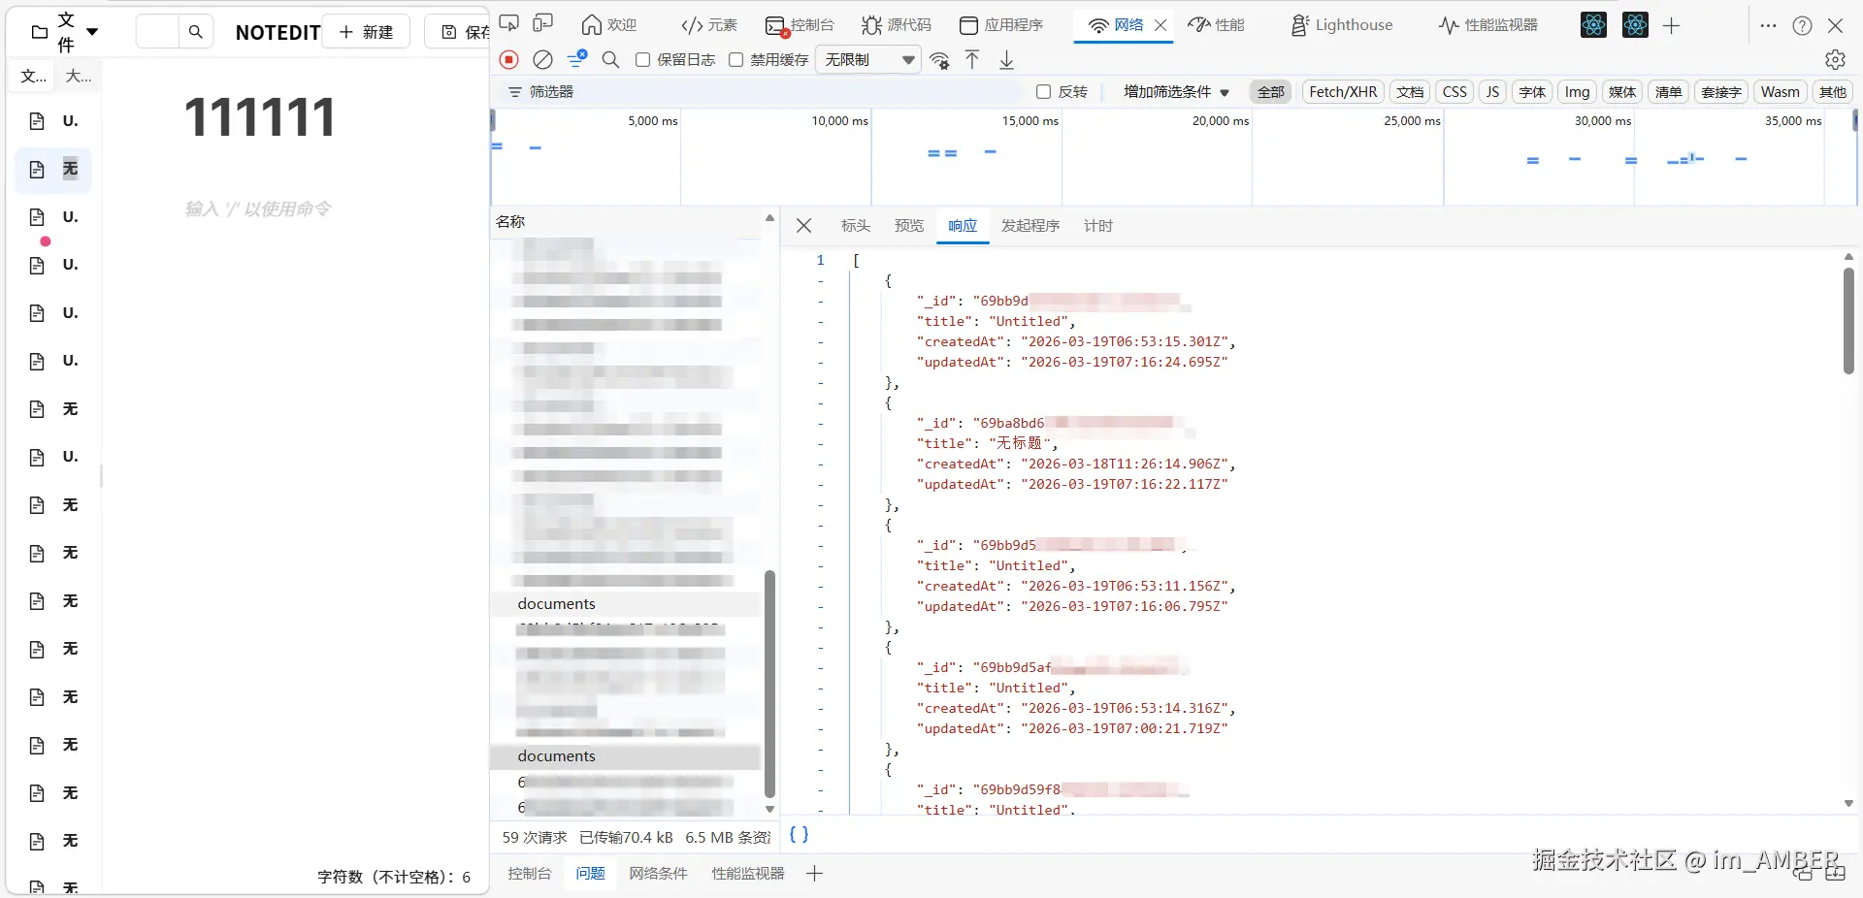Filter requests by 套接字
This screenshot has width=1863, height=898.
tap(1720, 92)
